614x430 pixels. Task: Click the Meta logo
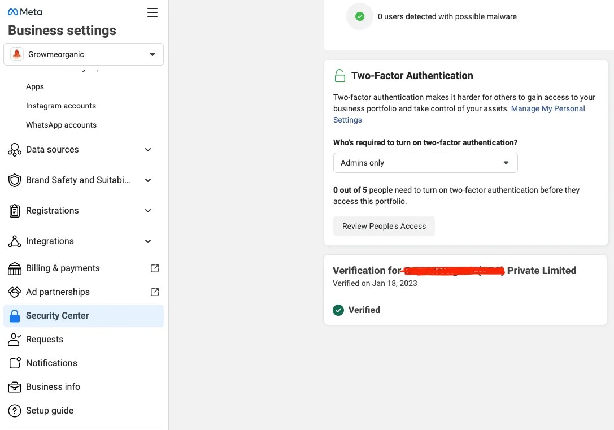[x=25, y=12]
